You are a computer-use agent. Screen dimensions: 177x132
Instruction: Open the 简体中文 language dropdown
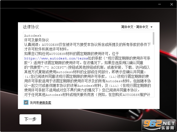pos(138,27)
